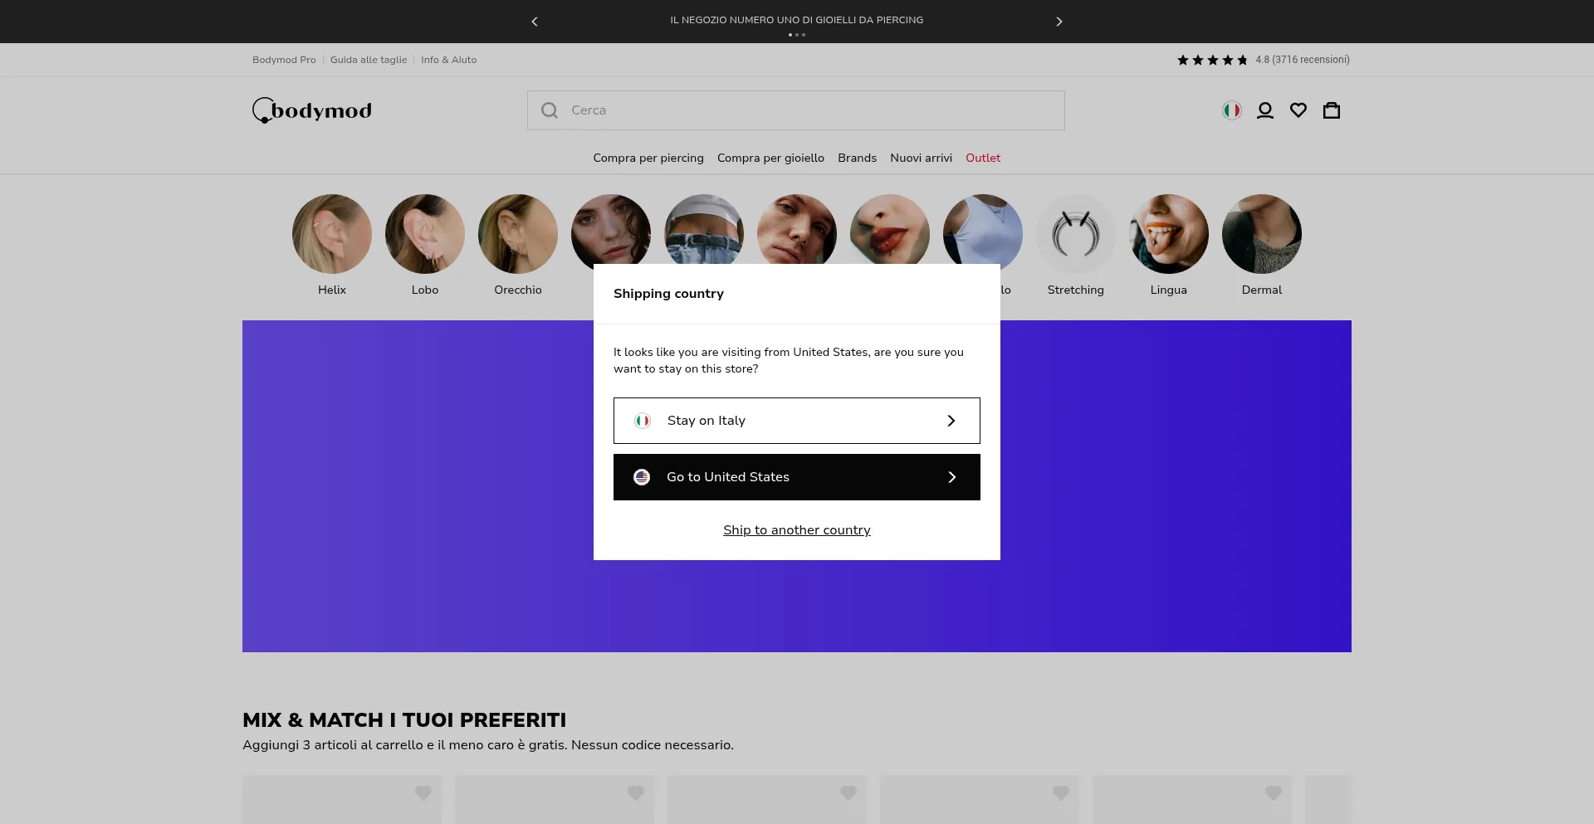1594x824 pixels.
Task: Choose Go to United States button
Action: click(796, 477)
